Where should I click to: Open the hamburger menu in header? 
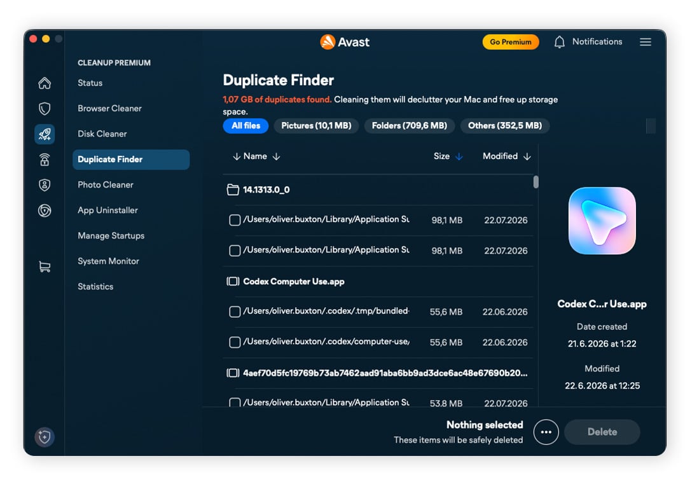point(645,42)
